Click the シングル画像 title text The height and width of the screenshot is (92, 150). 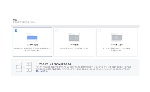pyautogui.click(x=32, y=45)
